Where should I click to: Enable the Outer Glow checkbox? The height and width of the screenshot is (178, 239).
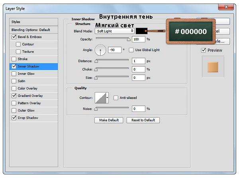14,111
